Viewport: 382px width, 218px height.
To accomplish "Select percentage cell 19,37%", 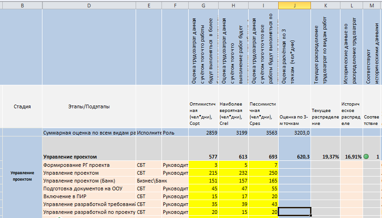I will point(325,148).
